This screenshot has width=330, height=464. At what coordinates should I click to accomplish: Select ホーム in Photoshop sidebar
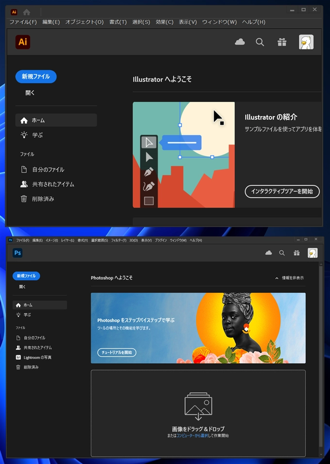40,305
